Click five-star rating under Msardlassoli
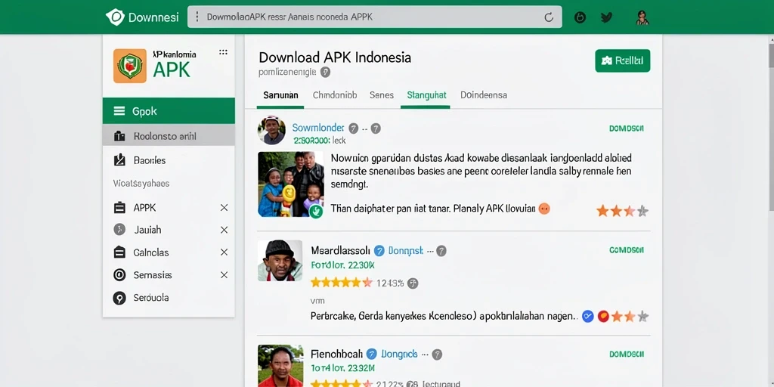 pyautogui.click(x=341, y=283)
